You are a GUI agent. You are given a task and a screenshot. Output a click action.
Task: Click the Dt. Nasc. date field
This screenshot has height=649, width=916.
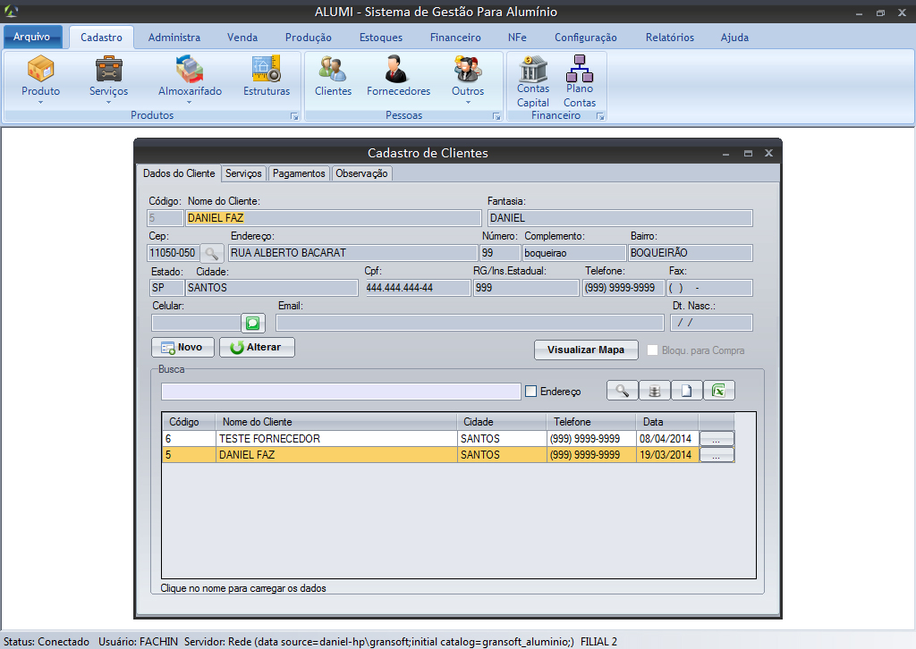(x=711, y=323)
